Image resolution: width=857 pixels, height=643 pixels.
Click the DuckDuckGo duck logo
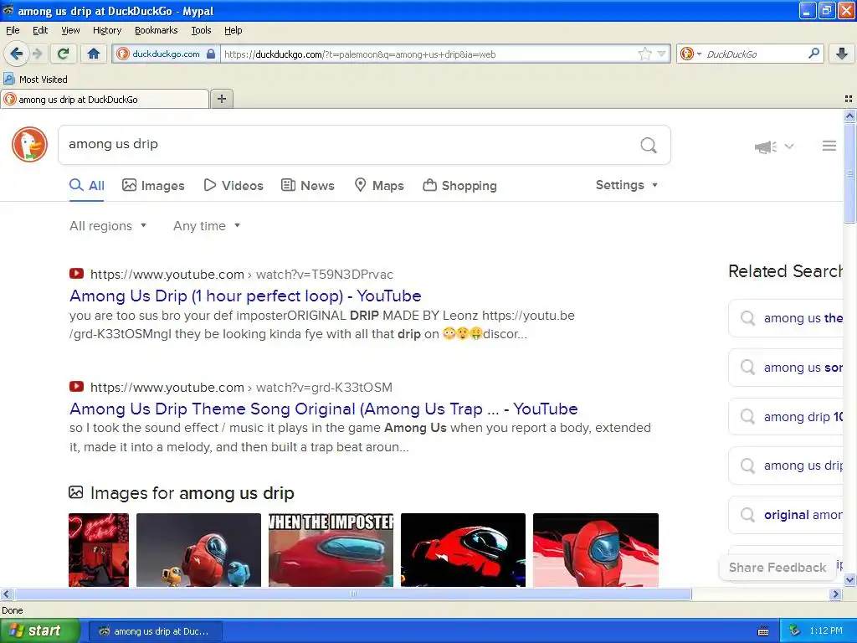[x=29, y=144]
